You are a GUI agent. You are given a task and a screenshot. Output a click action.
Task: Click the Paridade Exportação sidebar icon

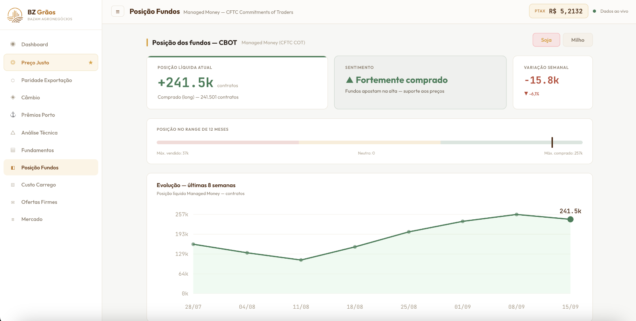pyautogui.click(x=13, y=80)
